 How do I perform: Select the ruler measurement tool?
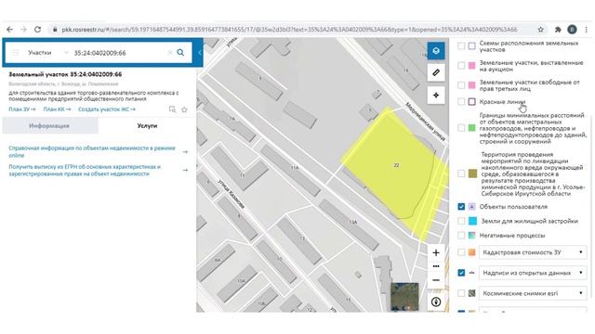(x=436, y=72)
